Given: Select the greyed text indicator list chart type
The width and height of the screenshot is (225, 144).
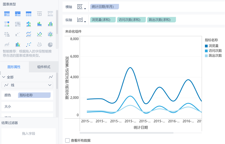Looking at the screenshot, I should click(x=50, y=14).
